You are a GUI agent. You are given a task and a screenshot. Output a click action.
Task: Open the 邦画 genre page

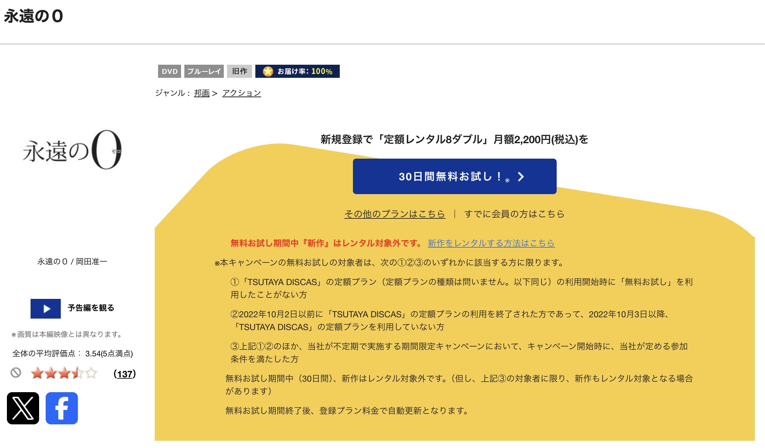(x=201, y=93)
